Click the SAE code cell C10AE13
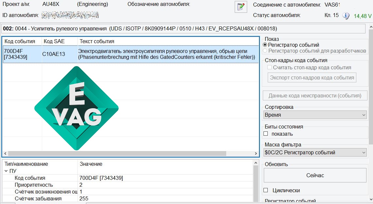This screenshot has width=373, height=204. tap(54, 54)
